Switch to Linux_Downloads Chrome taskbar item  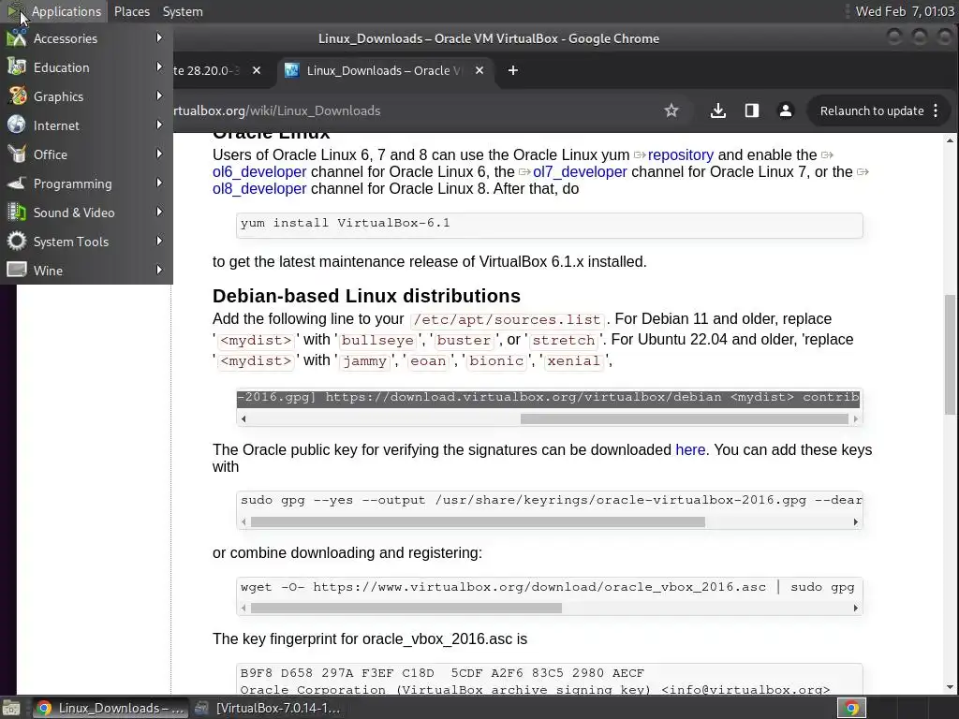pos(111,708)
